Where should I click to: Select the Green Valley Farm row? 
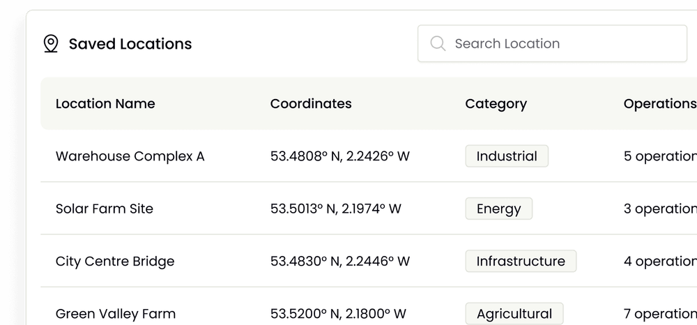tap(116, 314)
